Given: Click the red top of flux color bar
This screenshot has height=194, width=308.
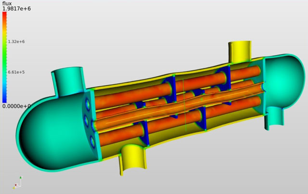Looking at the screenshot, I should [x=4, y=17].
